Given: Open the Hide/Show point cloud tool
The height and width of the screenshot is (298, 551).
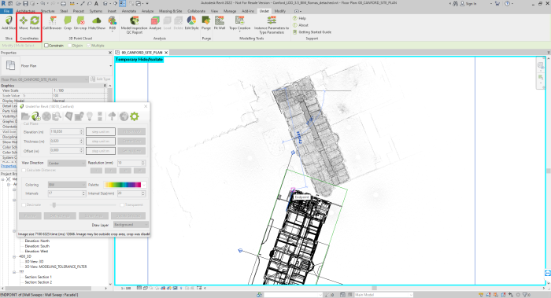Looking at the screenshot, I should 97,23.
